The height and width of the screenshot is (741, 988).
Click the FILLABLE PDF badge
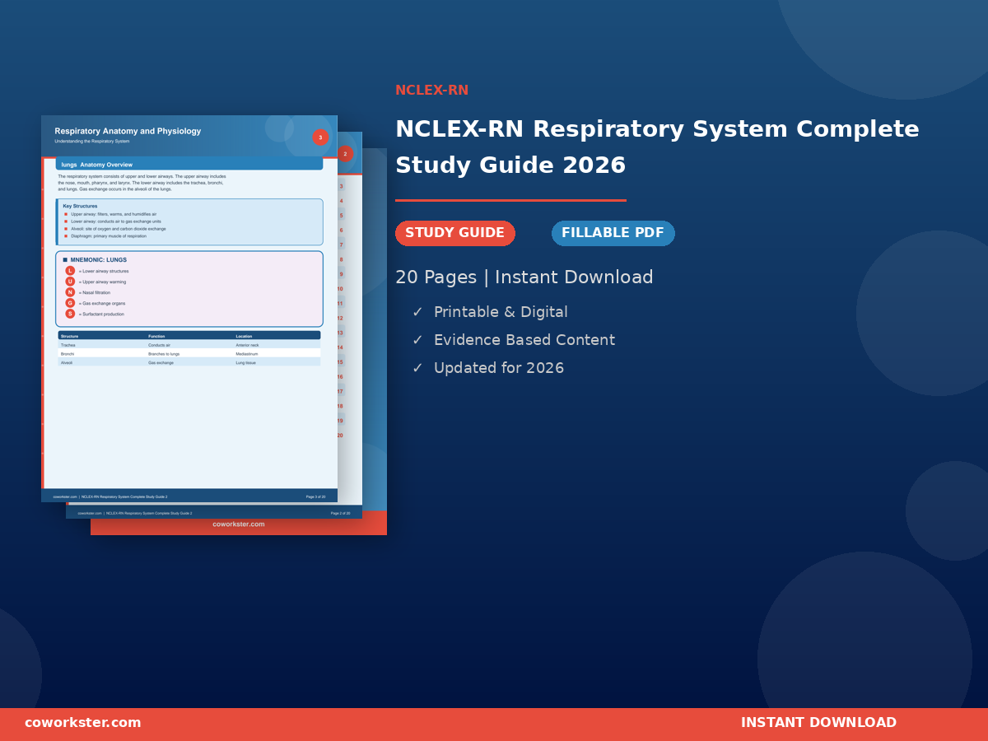(x=613, y=233)
